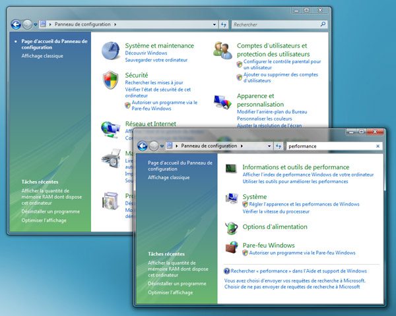
Task: Click the magnifier search icon in back window
Action: (x=323, y=24)
